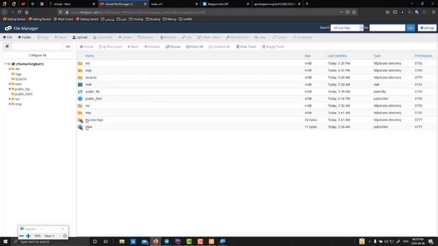Bookmark the page with star icon
The height and width of the screenshot is (246, 438).
pos(354,12)
